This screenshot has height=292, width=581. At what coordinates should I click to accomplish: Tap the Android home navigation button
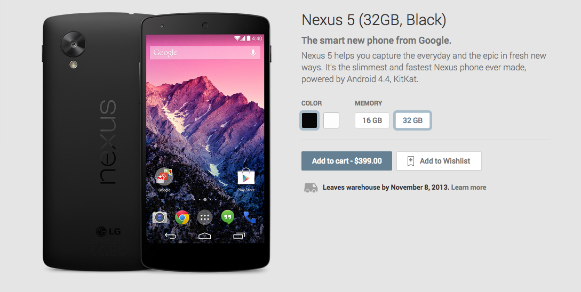[x=204, y=236]
